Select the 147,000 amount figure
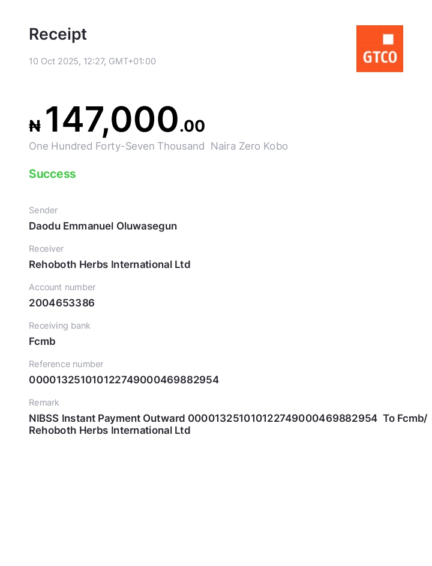432x566 pixels. pyautogui.click(x=112, y=120)
